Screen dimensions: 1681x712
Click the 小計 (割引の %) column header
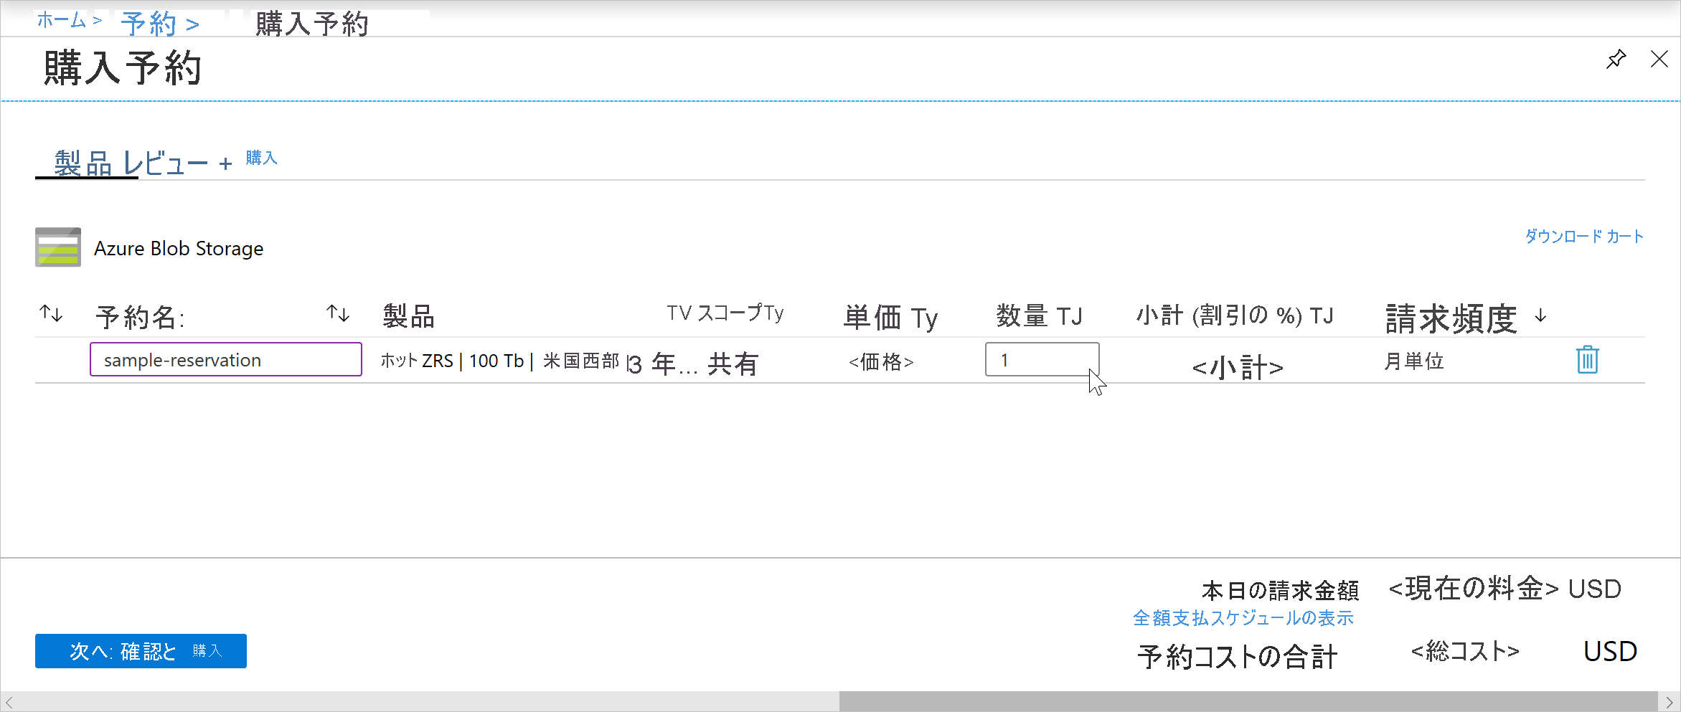(1235, 315)
